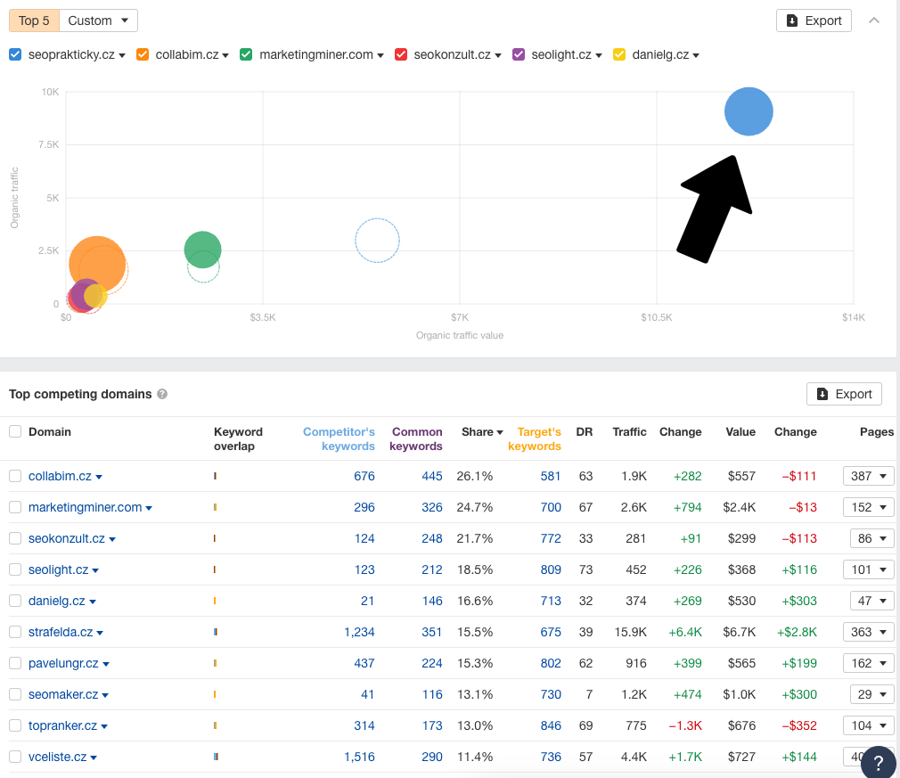The image size is (900, 778).
Task: Click common keywords value 445
Action: coord(432,476)
